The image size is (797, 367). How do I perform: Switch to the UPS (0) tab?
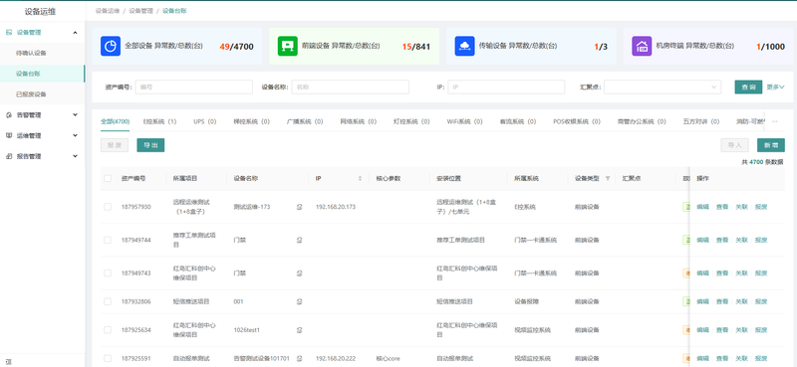[x=205, y=121]
